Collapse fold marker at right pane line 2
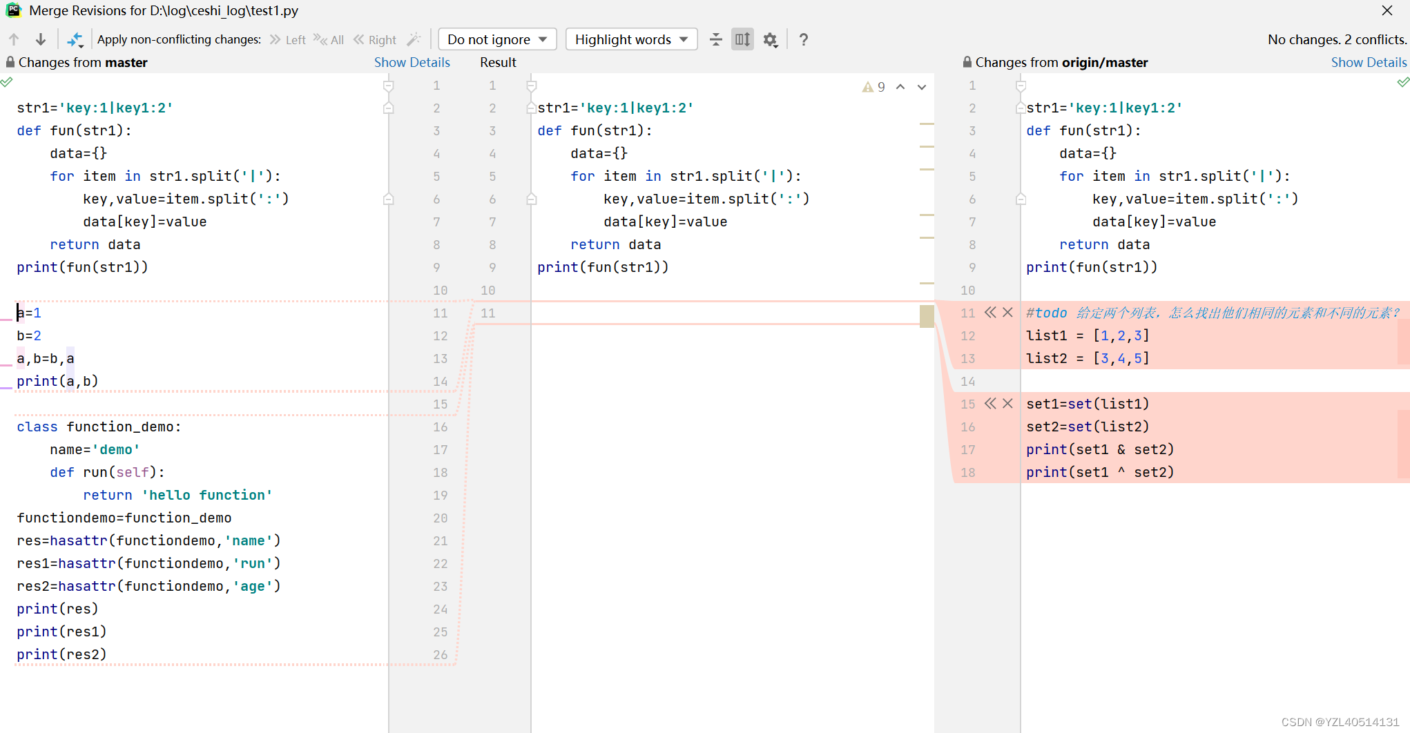Image resolution: width=1410 pixels, height=733 pixels. tap(1021, 108)
